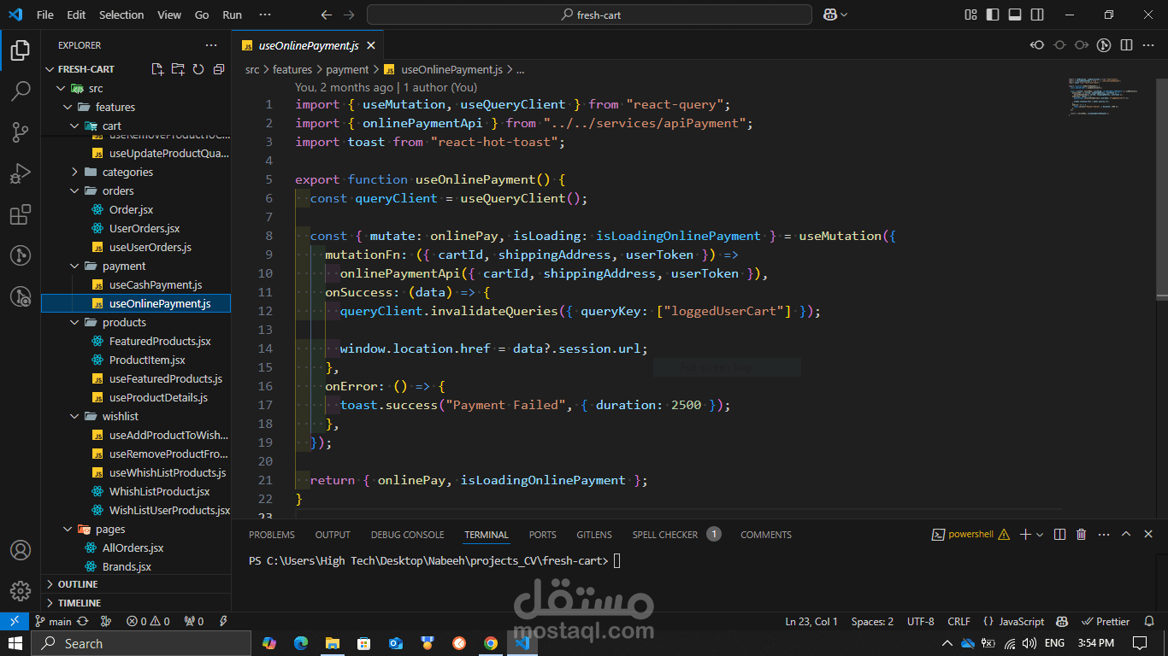Click Copilot status icon in status bar
Viewport: 1168px width, 656px height.
tap(1061, 622)
